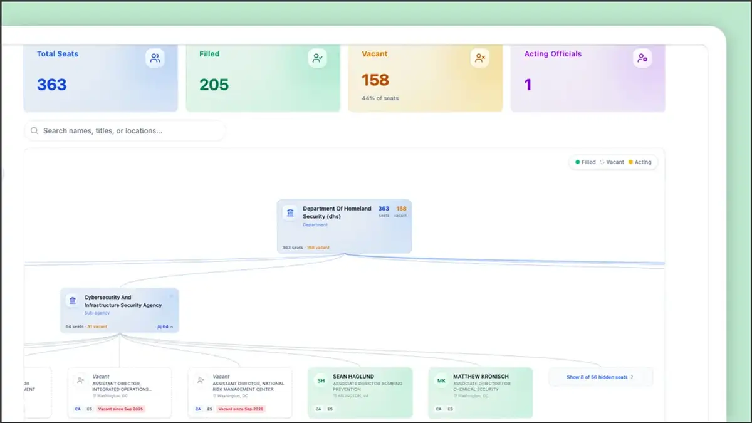The width and height of the screenshot is (752, 423).
Task: Click the orange 158 vacant count on DHS node
Action: 401,209
